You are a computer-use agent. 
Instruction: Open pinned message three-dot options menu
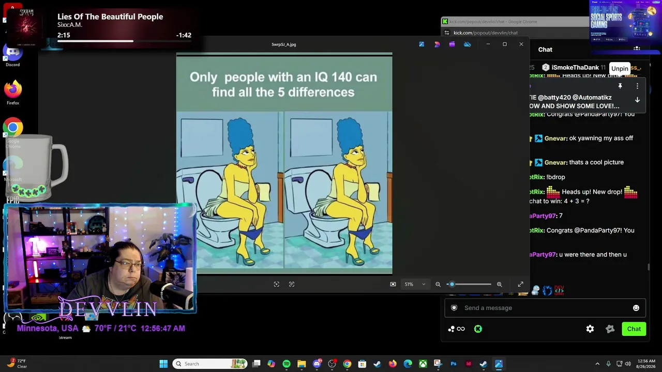(637, 86)
